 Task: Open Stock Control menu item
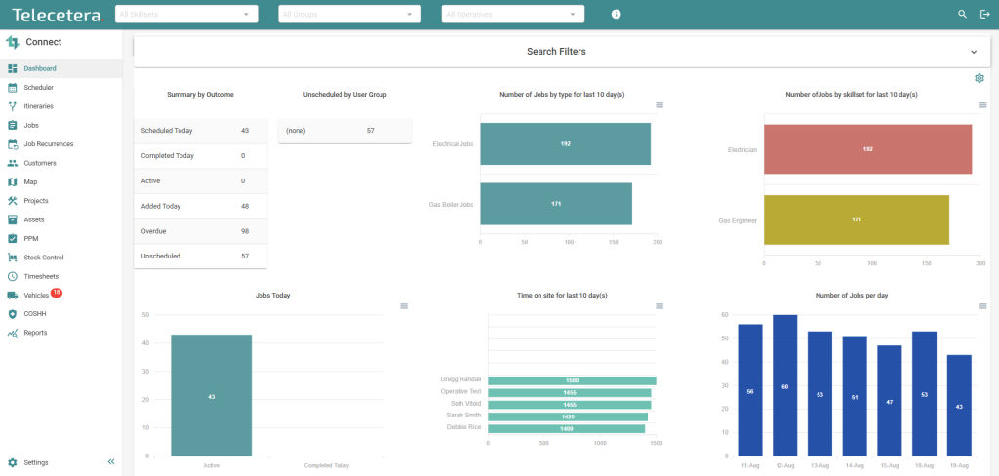(61, 258)
